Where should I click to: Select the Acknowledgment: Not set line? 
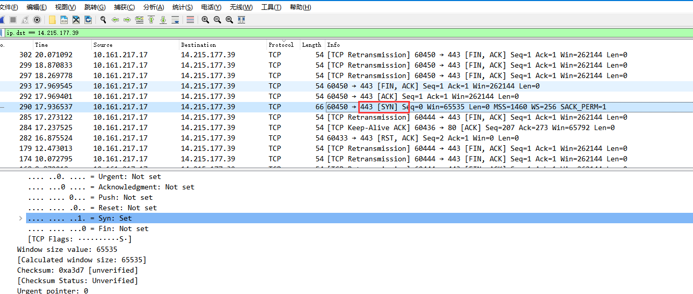coord(111,187)
